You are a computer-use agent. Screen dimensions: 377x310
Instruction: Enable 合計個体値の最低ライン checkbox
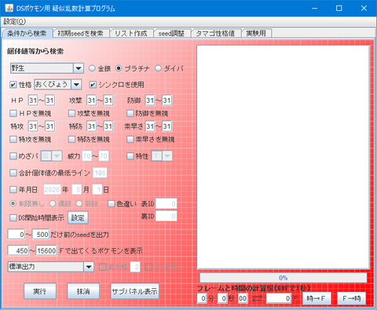pos(13,173)
